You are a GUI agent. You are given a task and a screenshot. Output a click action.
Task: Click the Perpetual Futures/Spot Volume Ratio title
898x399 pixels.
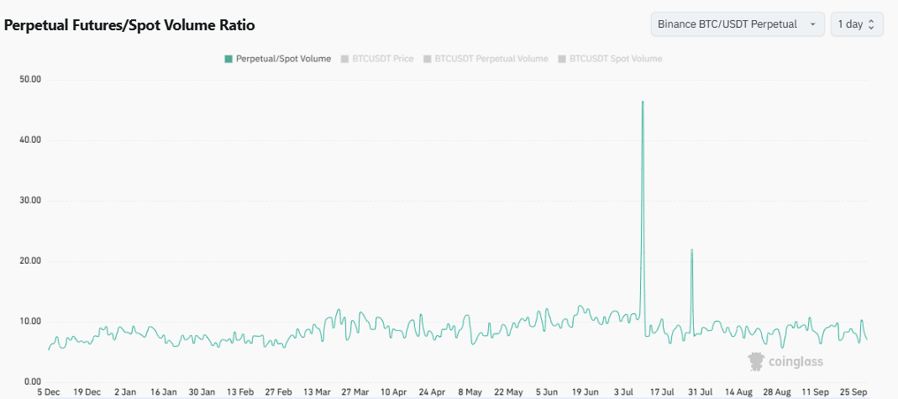pos(130,25)
